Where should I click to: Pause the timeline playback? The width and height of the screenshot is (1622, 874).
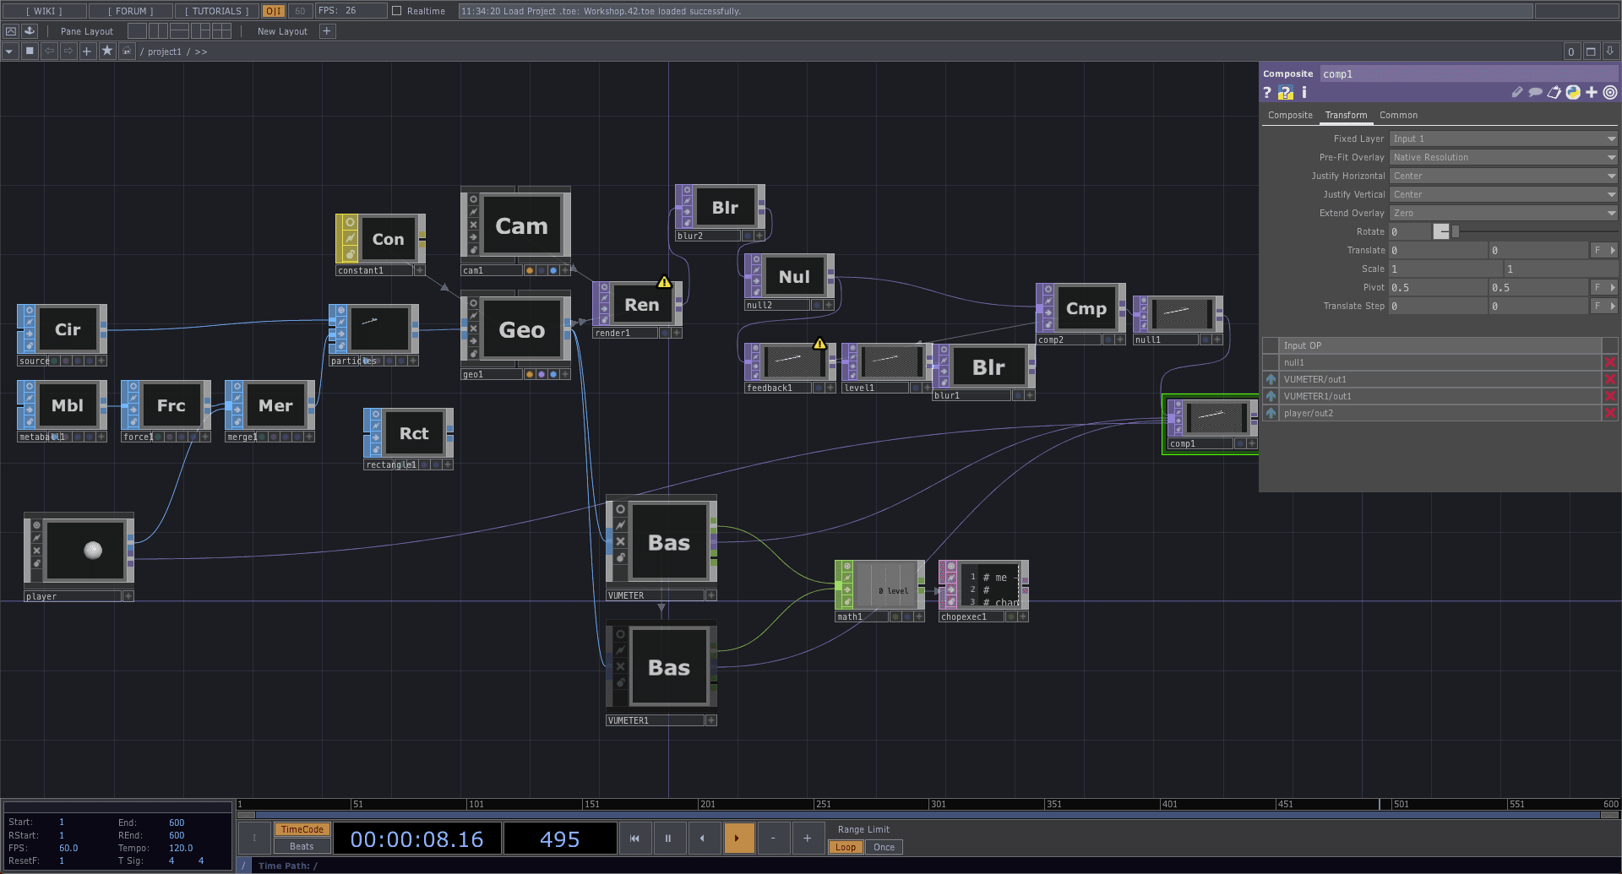coord(667,839)
